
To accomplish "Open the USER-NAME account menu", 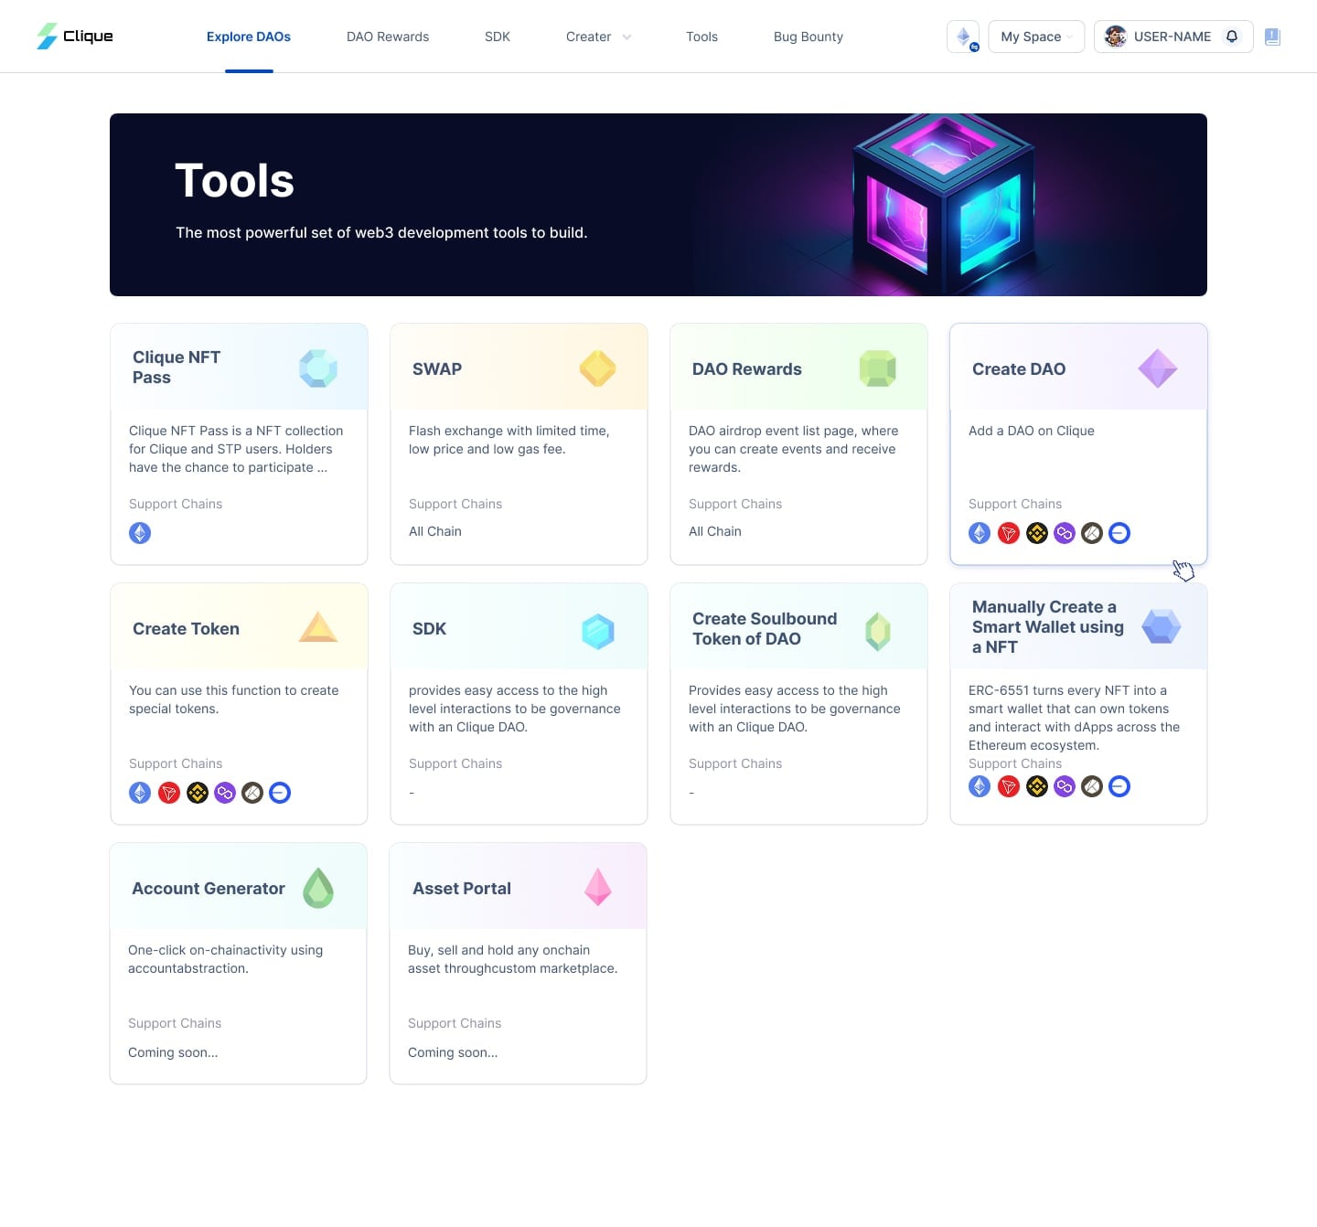I will pos(1173,37).
